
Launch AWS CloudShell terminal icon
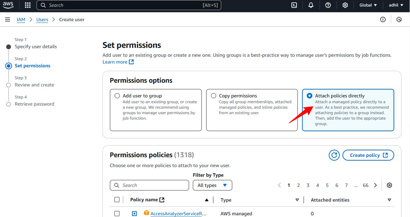pyautogui.click(x=294, y=5)
